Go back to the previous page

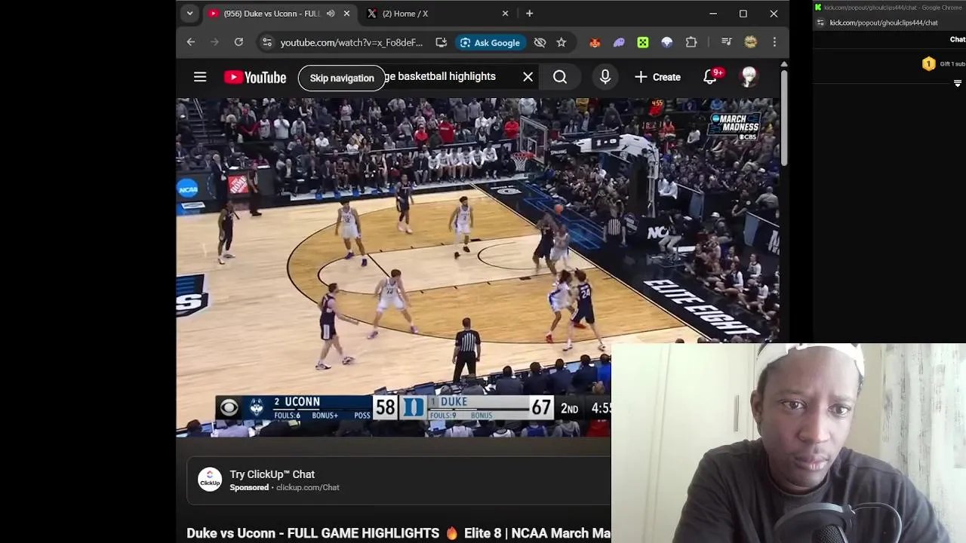point(191,42)
